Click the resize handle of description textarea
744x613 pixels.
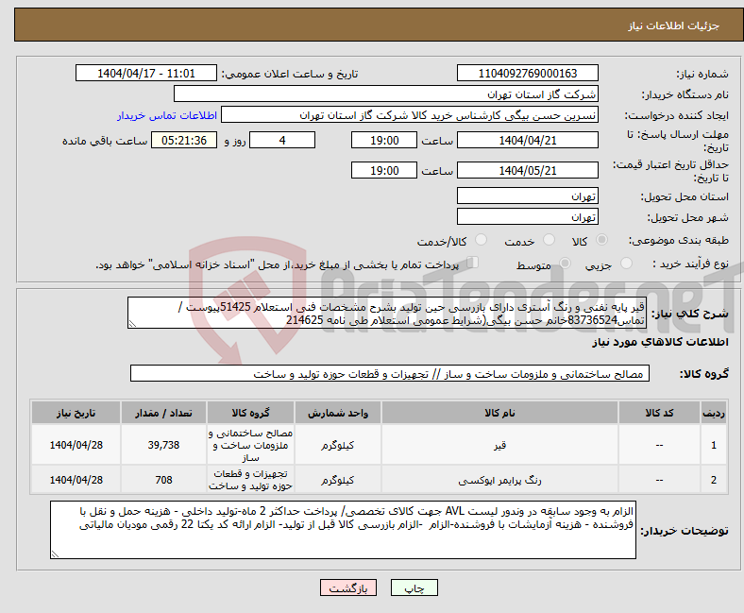tap(132, 324)
